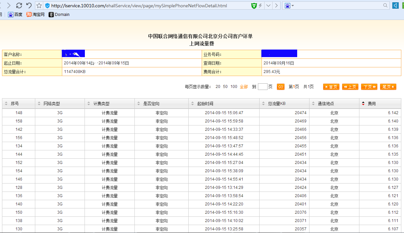
Task: Sort table by 总流量KB column
Action: tap(277, 104)
